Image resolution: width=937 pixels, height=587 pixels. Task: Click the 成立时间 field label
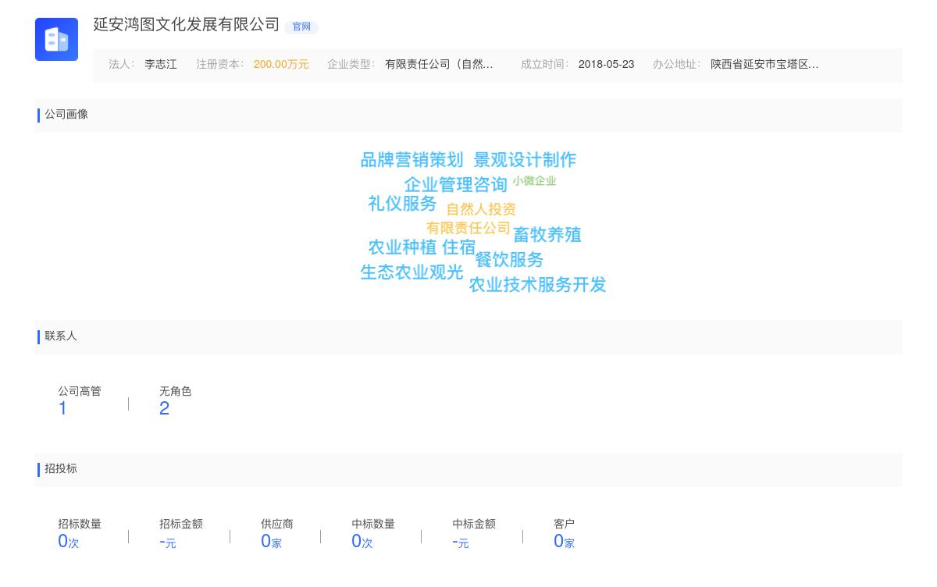544,65
